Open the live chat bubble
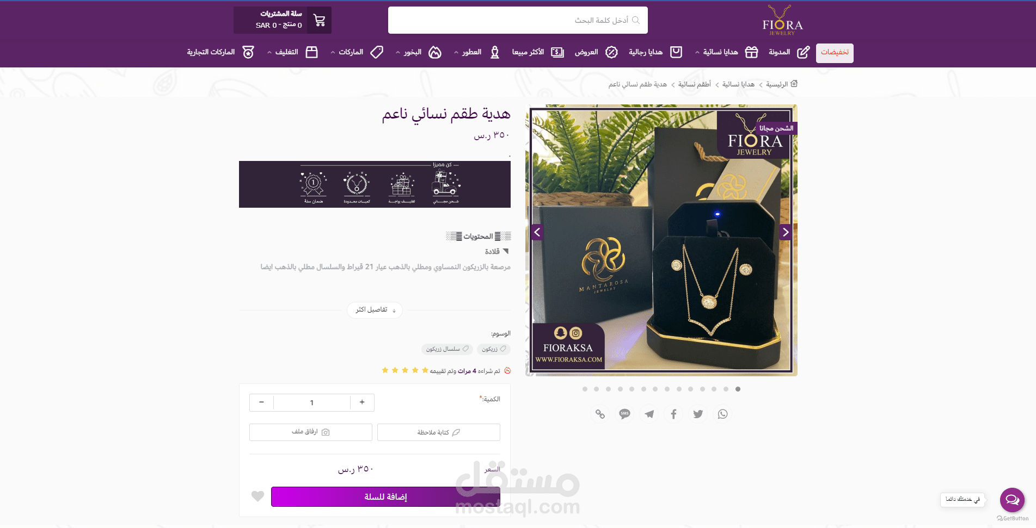Viewport: 1036px width, 528px height. [x=1012, y=500]
